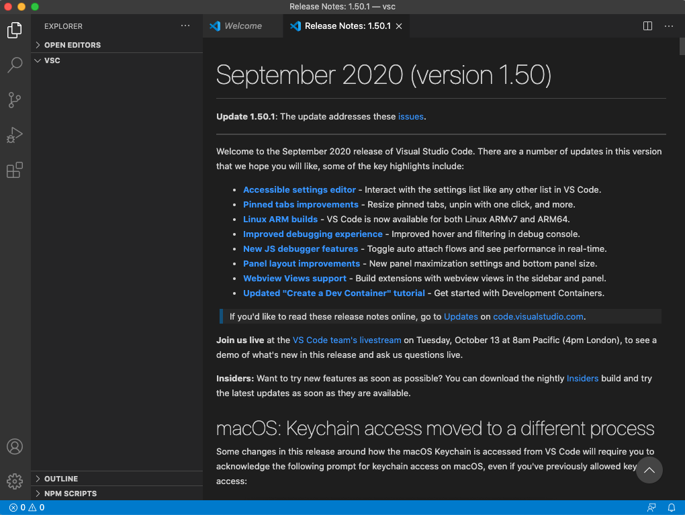685x515 pixels.
Task: Open Improved debugging experience link
Action: [x=313, y=234]
